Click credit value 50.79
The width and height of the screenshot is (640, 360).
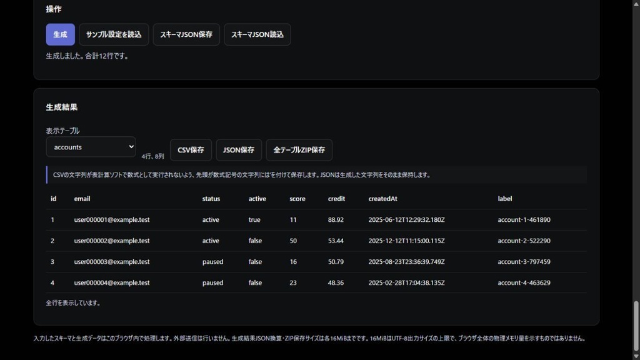(x=336, y=262)
